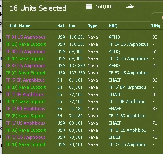Viewport: 163px width, 154px height.
Task: Sort list by DtHq column
Action: [x=155, y=26]
